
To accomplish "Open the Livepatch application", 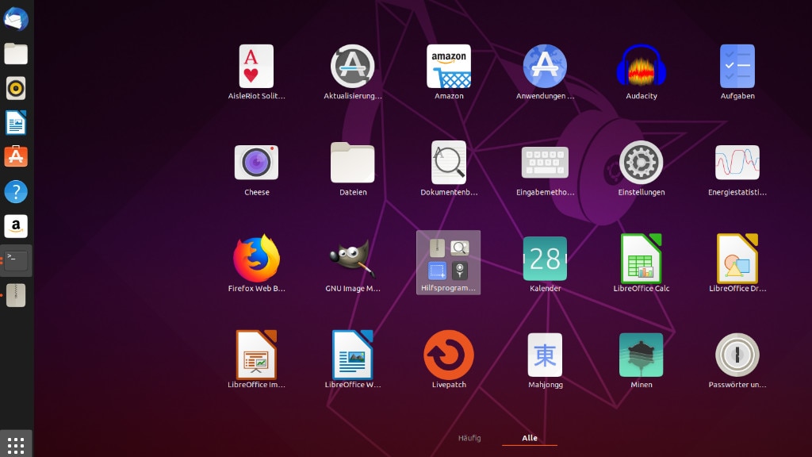I will [448, 355].
